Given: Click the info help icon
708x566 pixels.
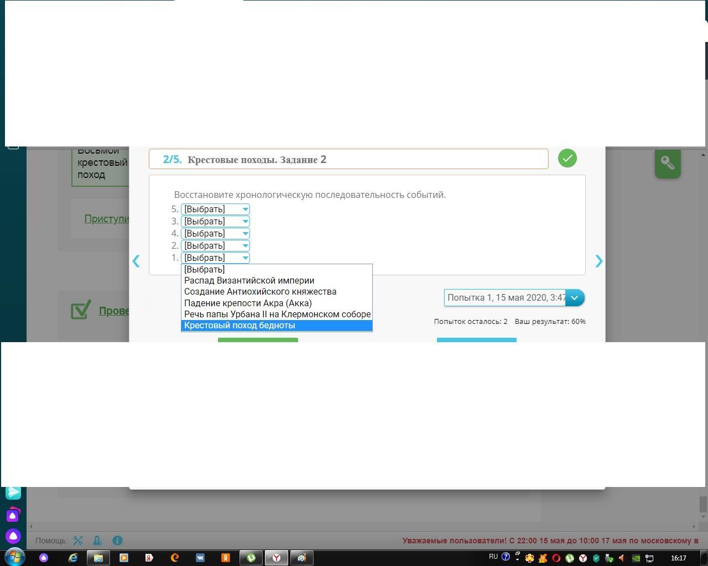Looking at the screenshot, I should click(x=117, y=541).
